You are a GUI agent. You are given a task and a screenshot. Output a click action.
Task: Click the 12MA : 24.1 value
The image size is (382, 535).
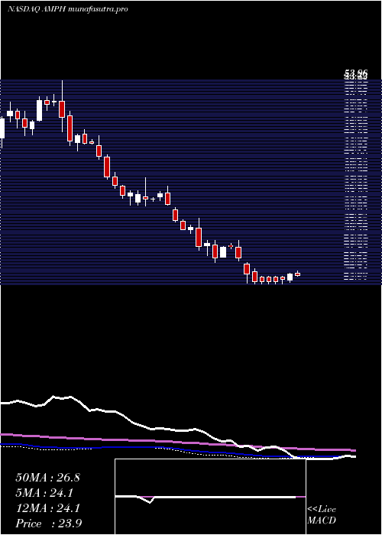(47, 508)
